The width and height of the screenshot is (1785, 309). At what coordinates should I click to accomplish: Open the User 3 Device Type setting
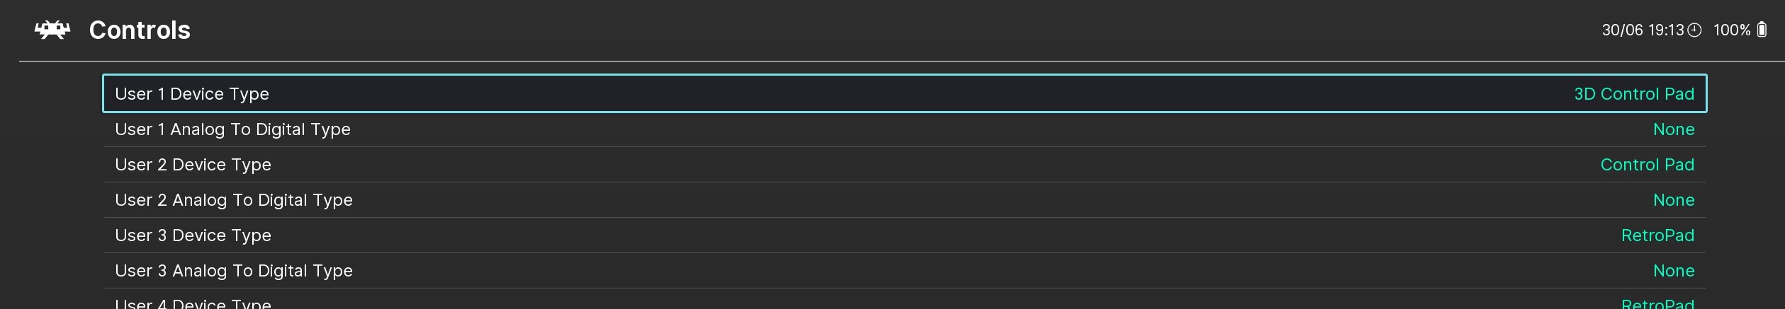[904, 235]
